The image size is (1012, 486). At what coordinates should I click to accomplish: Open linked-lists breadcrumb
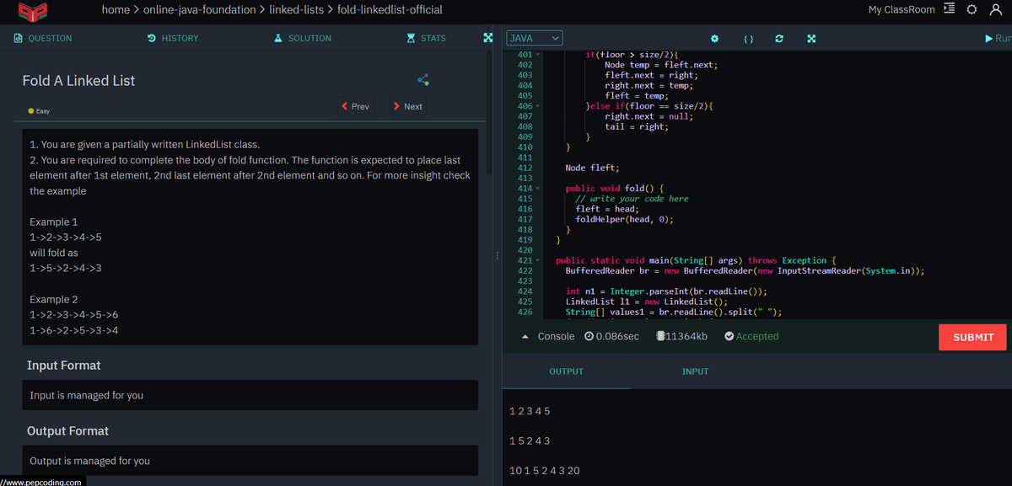click(295, 10)
